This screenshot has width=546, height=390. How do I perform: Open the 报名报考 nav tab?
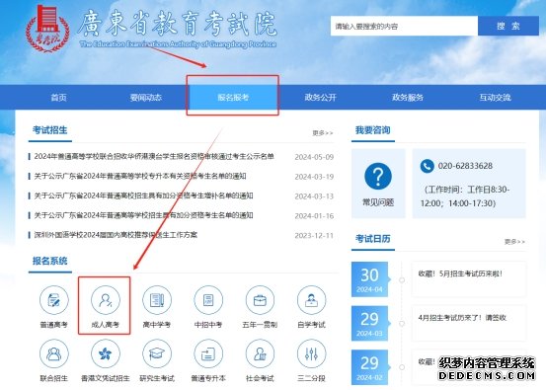click(x=233, y=97)
